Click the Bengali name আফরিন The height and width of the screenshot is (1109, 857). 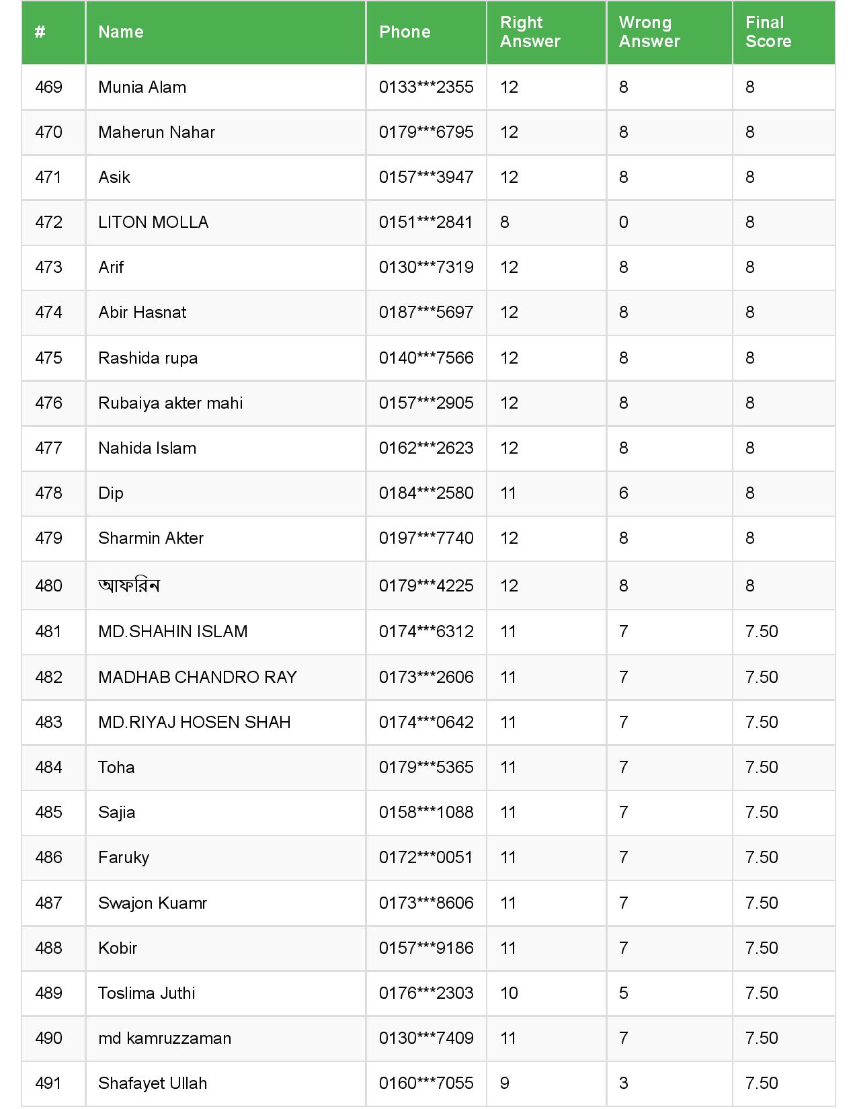129,586
